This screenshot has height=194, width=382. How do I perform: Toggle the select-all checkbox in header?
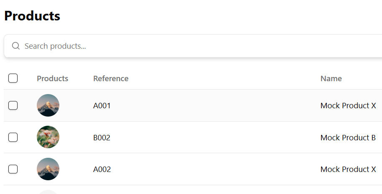click(x=13, y=78)
